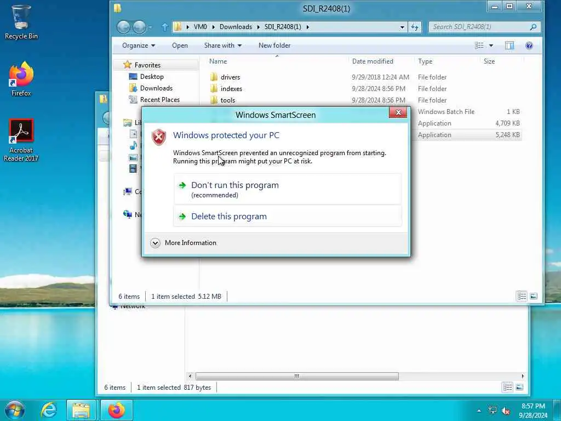The image size is (561, 421).
Task: Click New folder in toolbar
Action: tap(274, 45)
